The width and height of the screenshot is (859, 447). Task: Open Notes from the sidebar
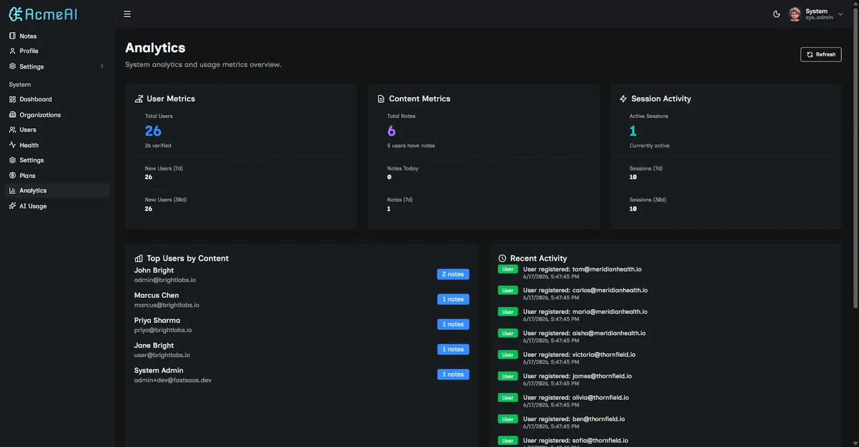click(x=57, y=36)
